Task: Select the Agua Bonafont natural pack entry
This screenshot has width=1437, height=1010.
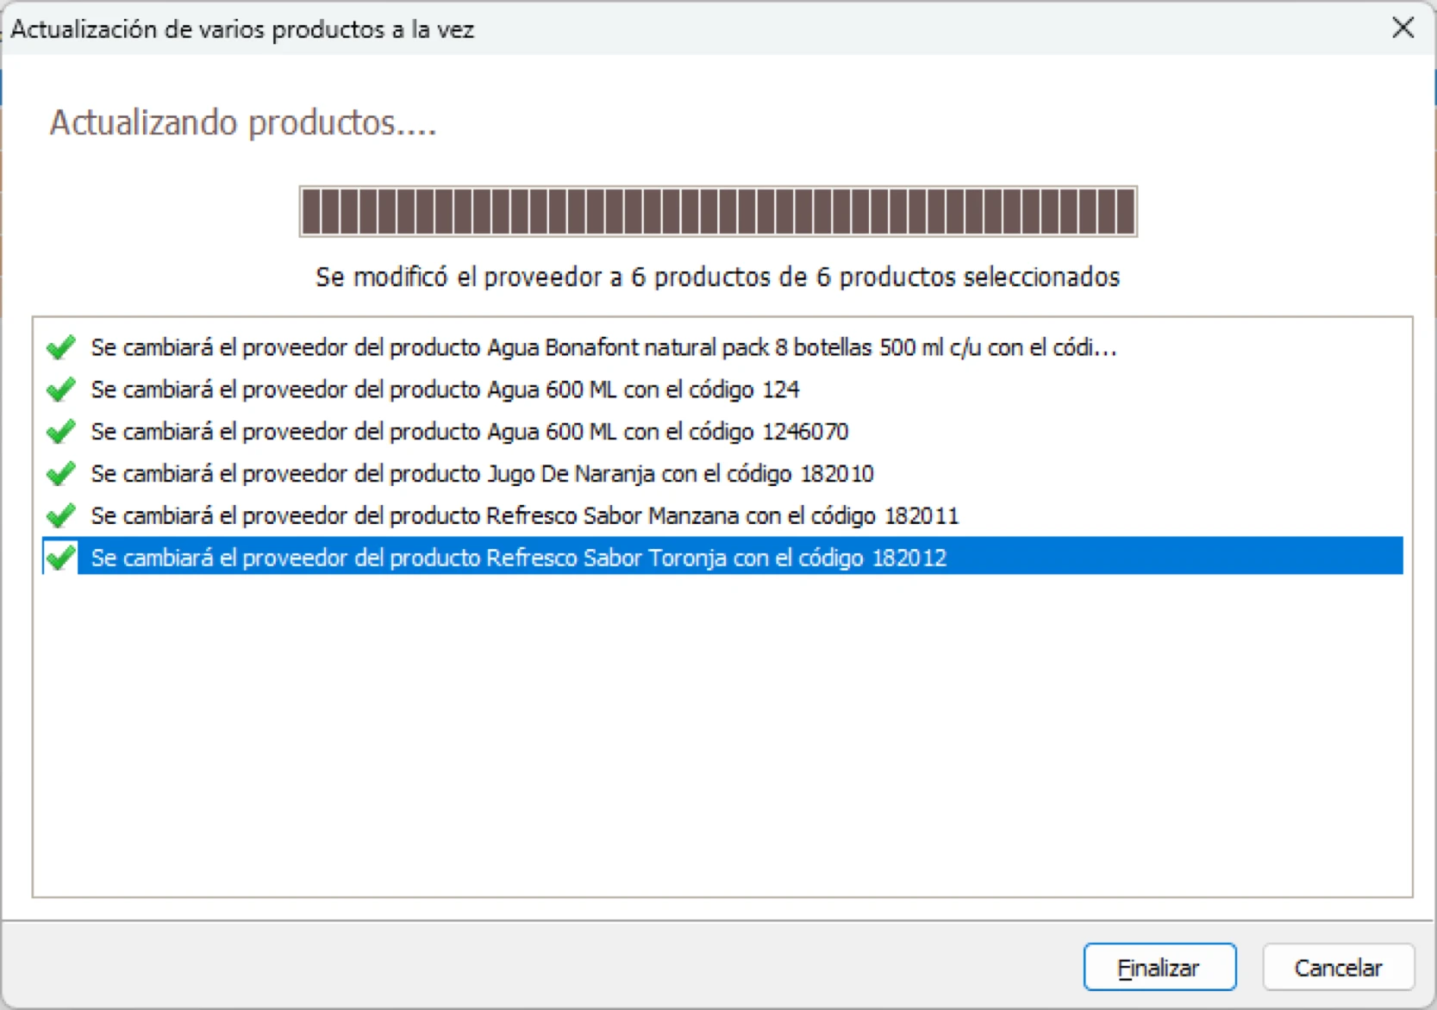Action: (x=603, y=346)
